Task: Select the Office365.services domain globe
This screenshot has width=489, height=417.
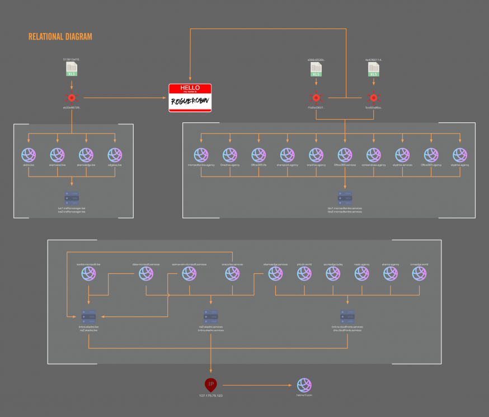Action: [345, 155]
